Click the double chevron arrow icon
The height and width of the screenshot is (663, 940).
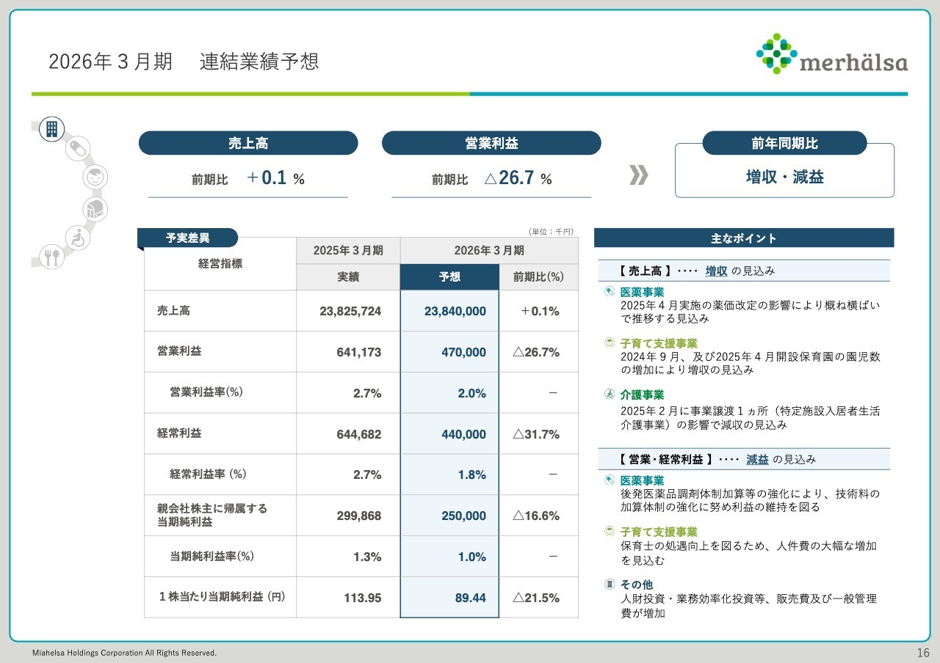[x=639, y=175]
